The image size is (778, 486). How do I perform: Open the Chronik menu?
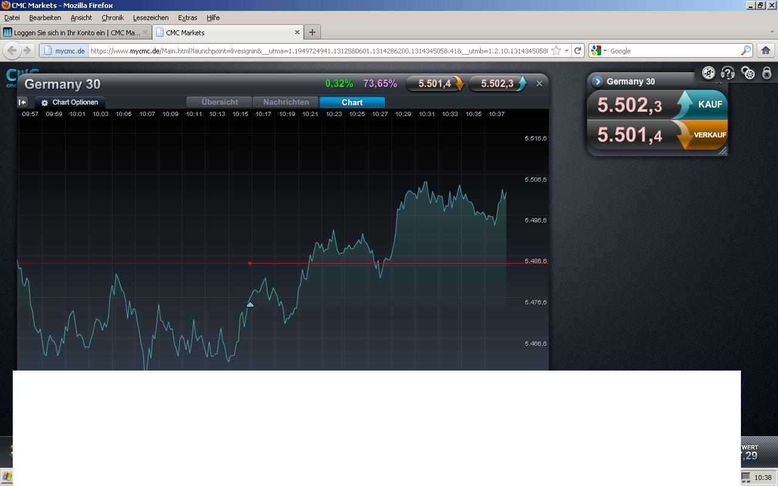pyautogui.click(x=112, y=18)
